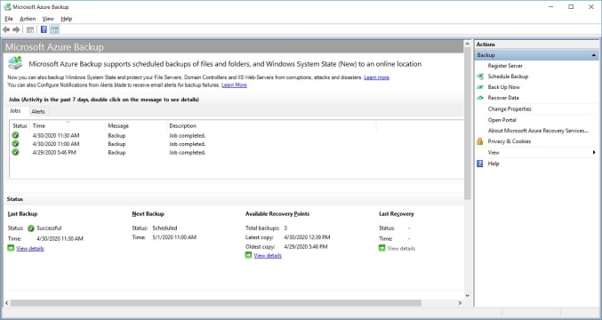This screenshot has width=602, height=320.
Task: Switch to the Alerts tab
Action: tap(38, 112)
